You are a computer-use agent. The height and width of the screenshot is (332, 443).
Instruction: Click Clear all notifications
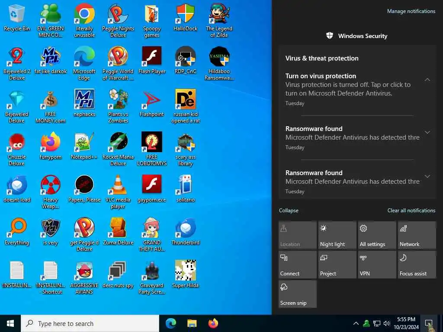(411, 211)
